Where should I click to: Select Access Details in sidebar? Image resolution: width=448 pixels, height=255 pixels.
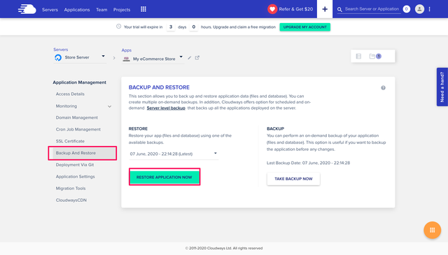click(x=70, y=94)
